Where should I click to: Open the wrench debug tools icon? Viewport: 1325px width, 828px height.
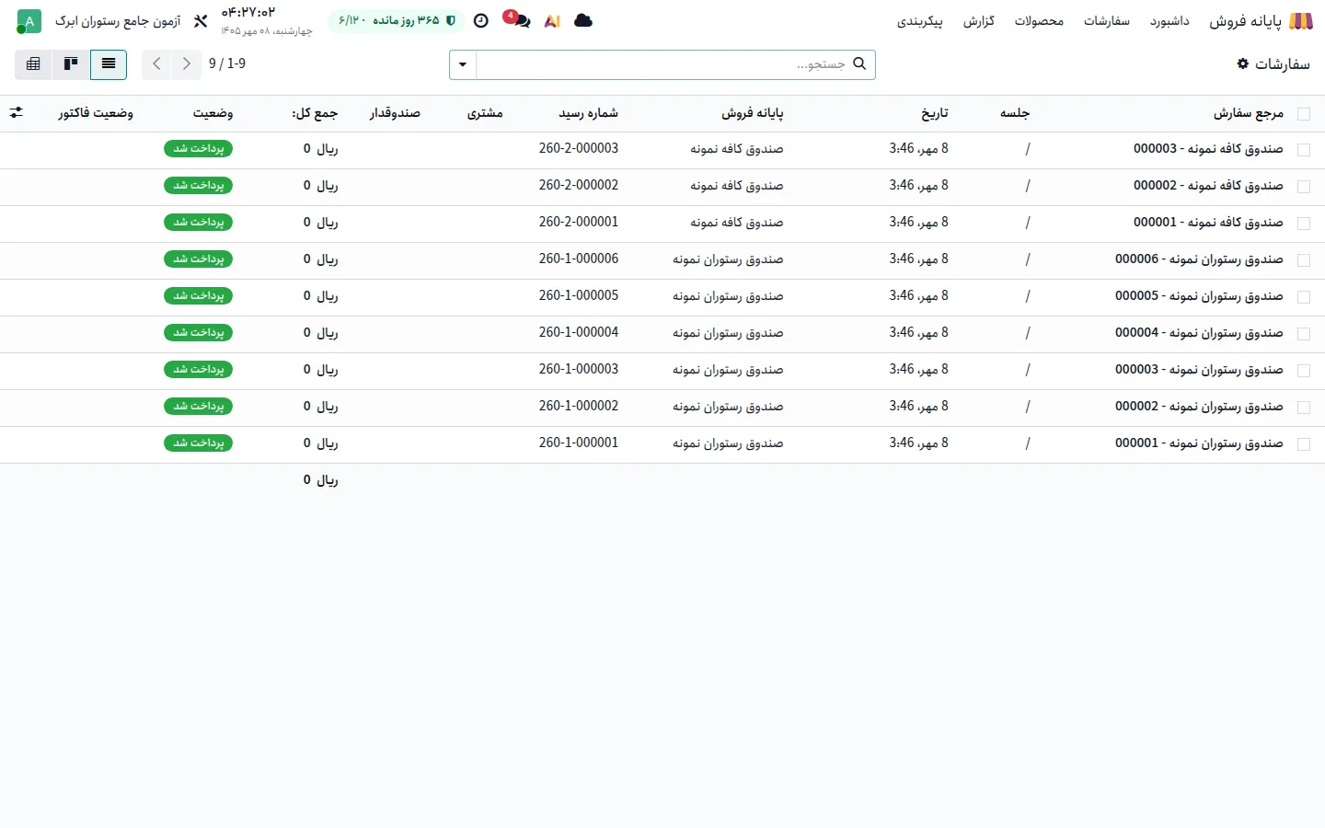tap(201, 21)
